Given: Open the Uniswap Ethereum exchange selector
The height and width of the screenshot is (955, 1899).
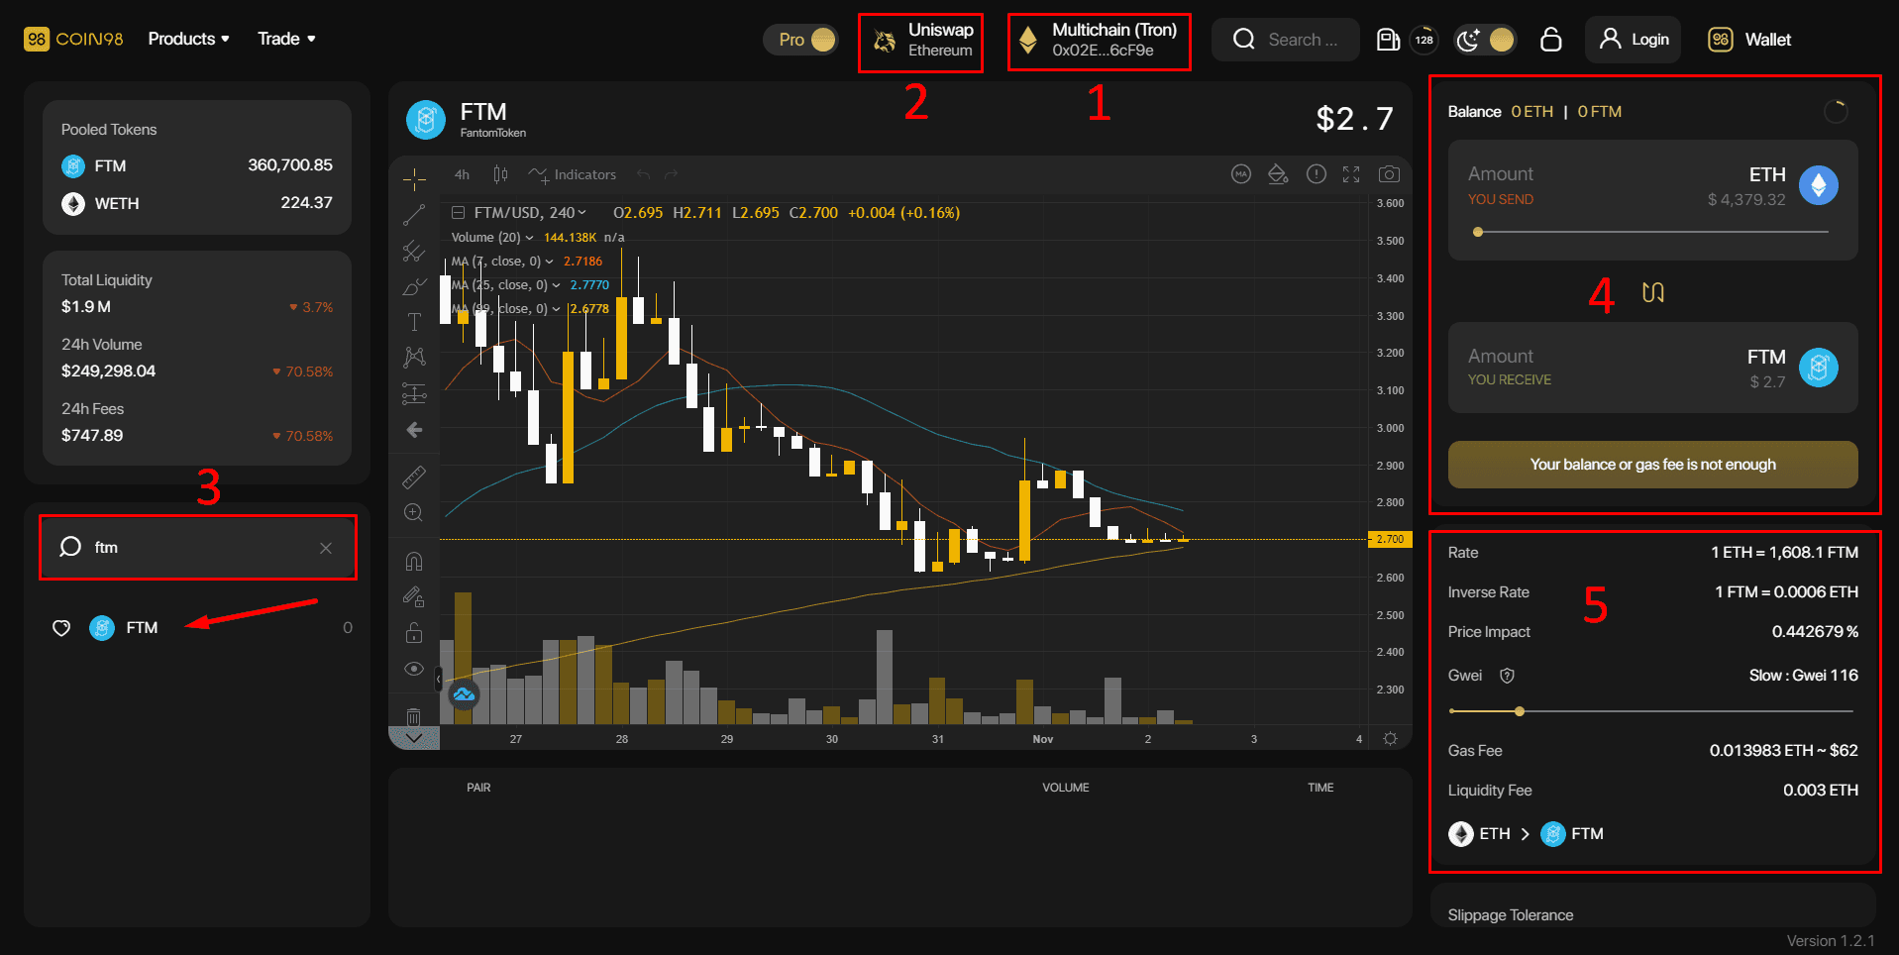Looking at the screenshot, I should click(921, 41).
